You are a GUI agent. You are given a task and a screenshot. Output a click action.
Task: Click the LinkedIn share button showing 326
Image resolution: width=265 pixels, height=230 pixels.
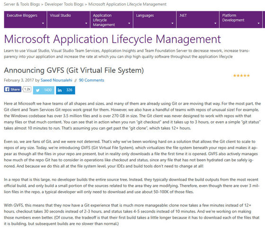(66, 90)
